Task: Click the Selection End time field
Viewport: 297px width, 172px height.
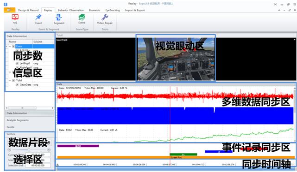Action: [38, 166]
